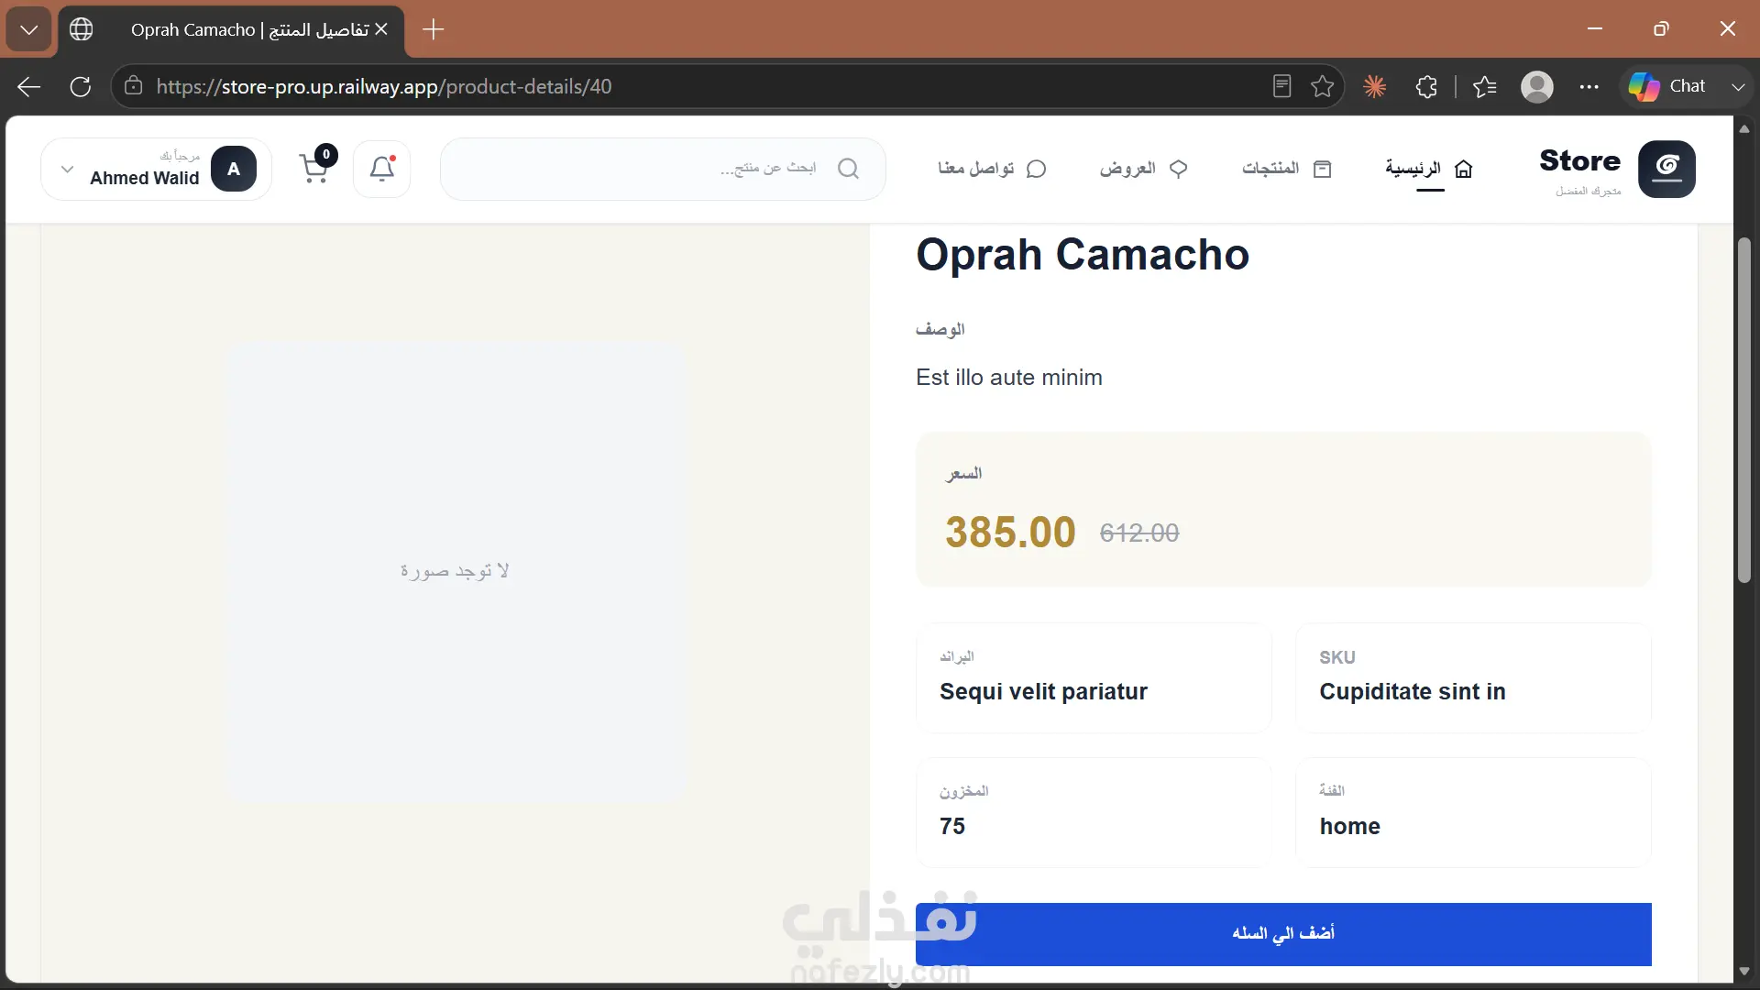Go to الرئيسية home nav item

click(1429, 169)
